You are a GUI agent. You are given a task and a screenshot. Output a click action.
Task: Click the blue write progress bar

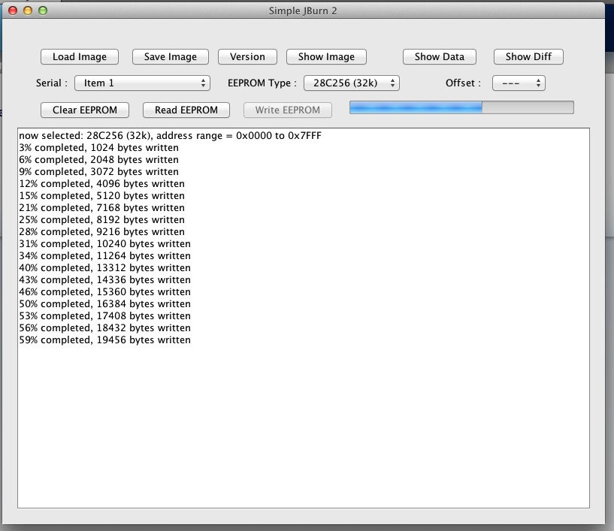[x=461, y=108]
